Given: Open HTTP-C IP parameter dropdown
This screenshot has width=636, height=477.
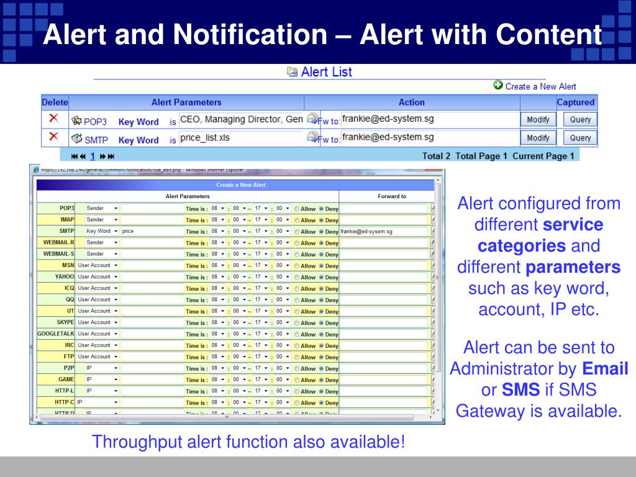Looking at the screenshot, I should click(x=98, y=402).
